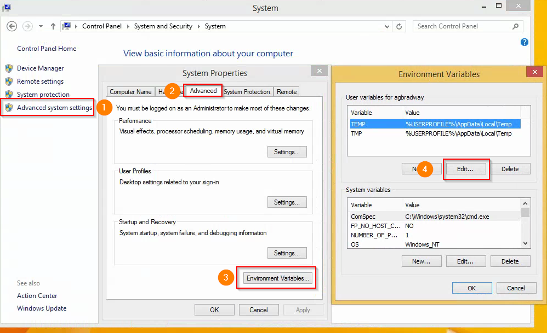Click shield icon beside Advanced system settings
The image size is (547, 333).
tap(9, 108)
